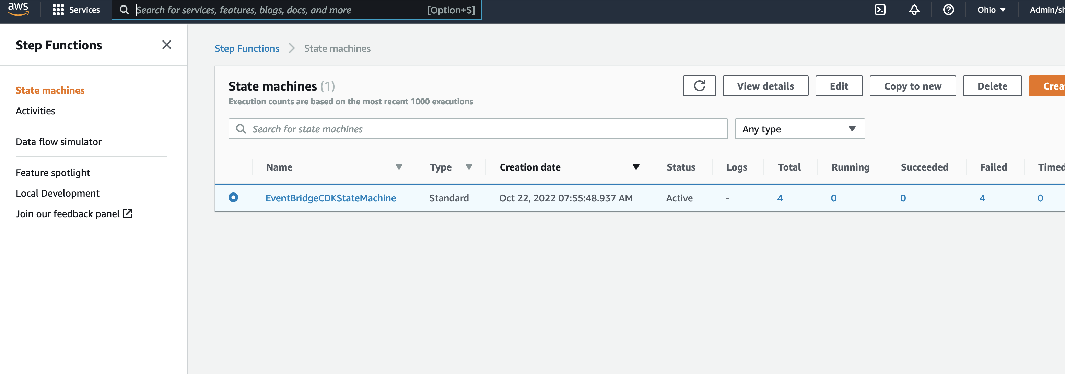Viewport: 1065px width, 374px height.
Task: Open timed out executions count 0
Action: [x=1040, y=198]
